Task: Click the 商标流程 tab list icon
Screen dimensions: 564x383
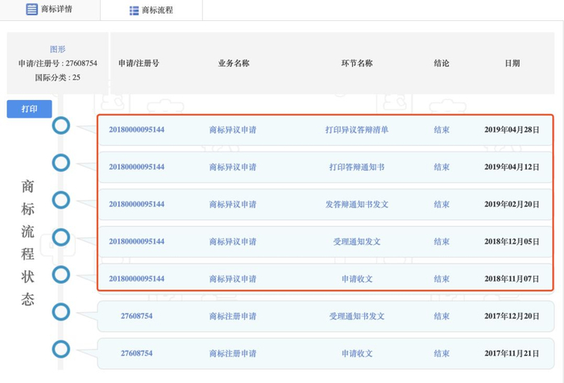Action: pyautogui.click(x=134, y=10)
